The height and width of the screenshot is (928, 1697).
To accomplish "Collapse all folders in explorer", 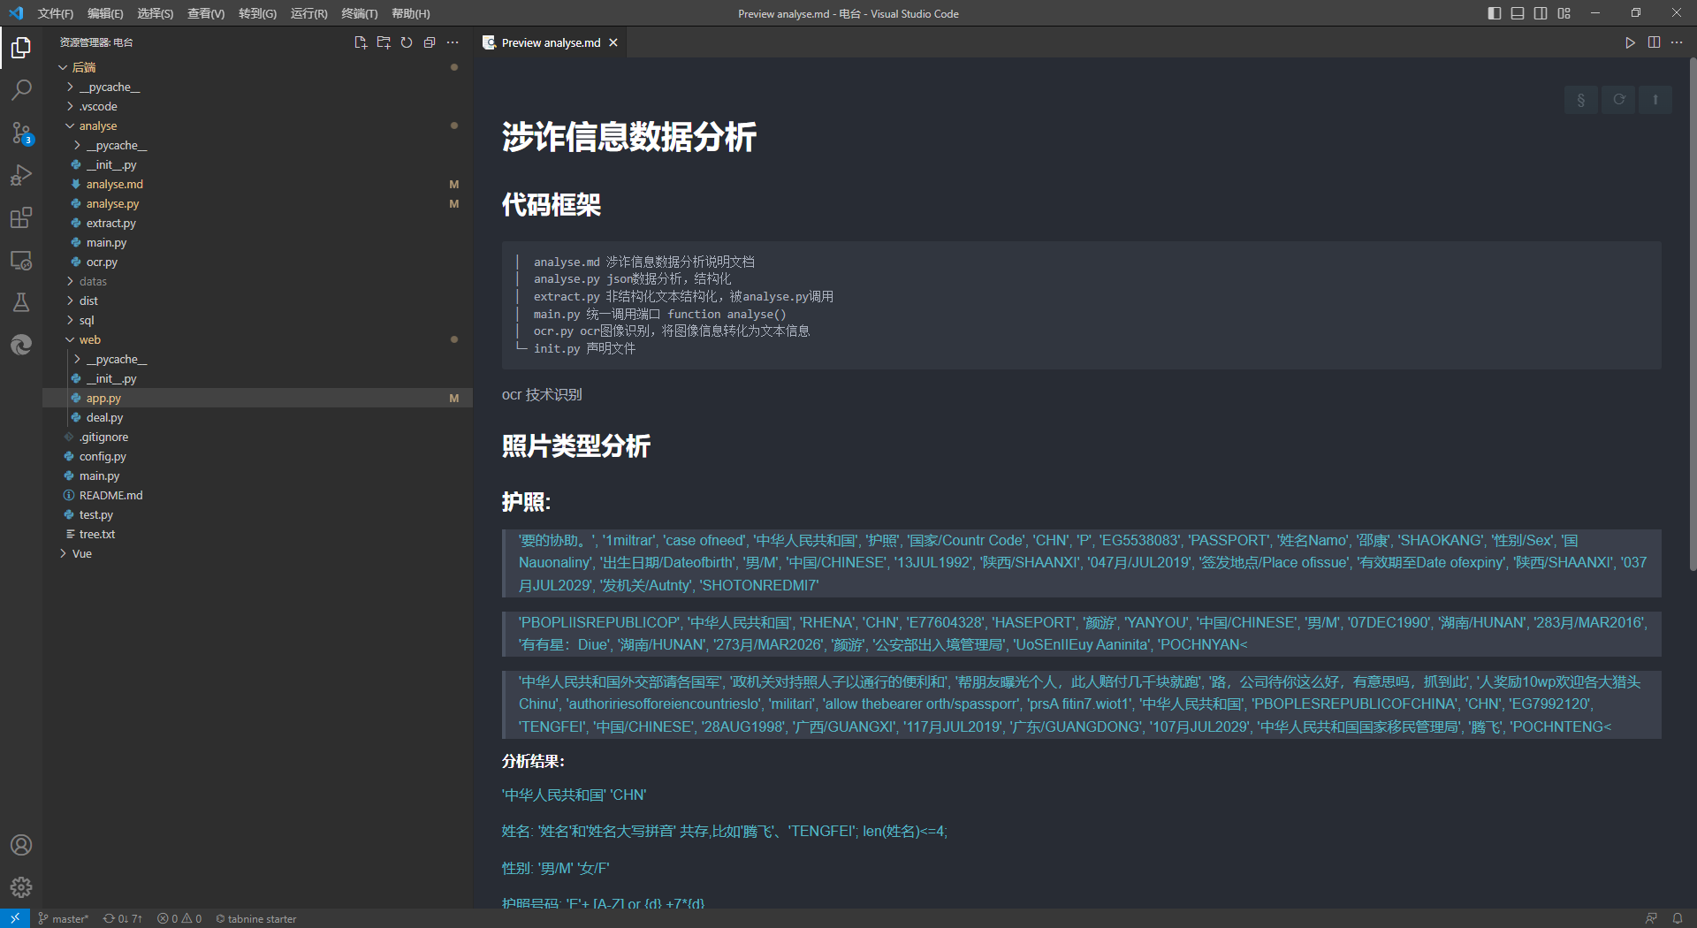I will (x=430, y=42).
